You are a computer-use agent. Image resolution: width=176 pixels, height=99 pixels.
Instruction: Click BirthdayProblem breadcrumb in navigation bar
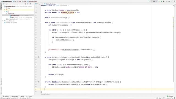tap(32, 1)
